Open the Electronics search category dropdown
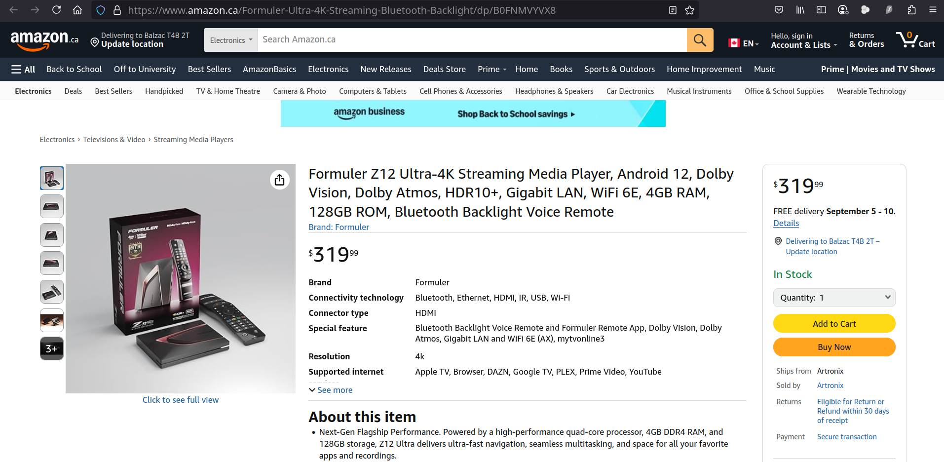 [x=230, y=40]
